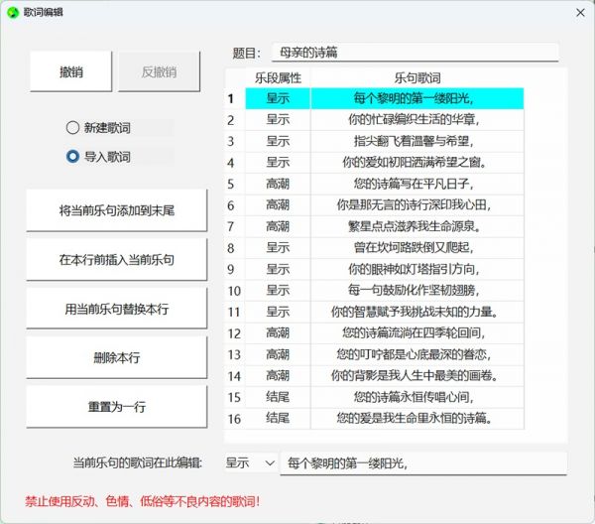The width and height of the screenshot is (595, 524).
Task: Select lyric row 你的眼神如灯塔指引方向
Action: (417, 269)
